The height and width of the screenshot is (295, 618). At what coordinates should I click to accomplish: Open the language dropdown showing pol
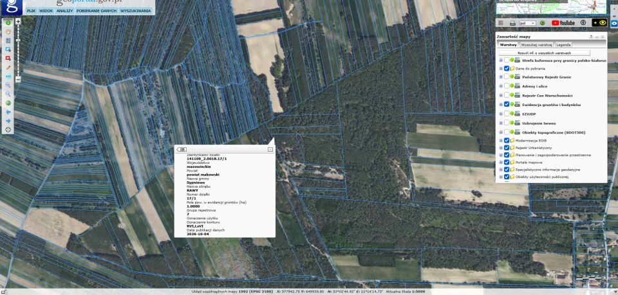(527, 23)
